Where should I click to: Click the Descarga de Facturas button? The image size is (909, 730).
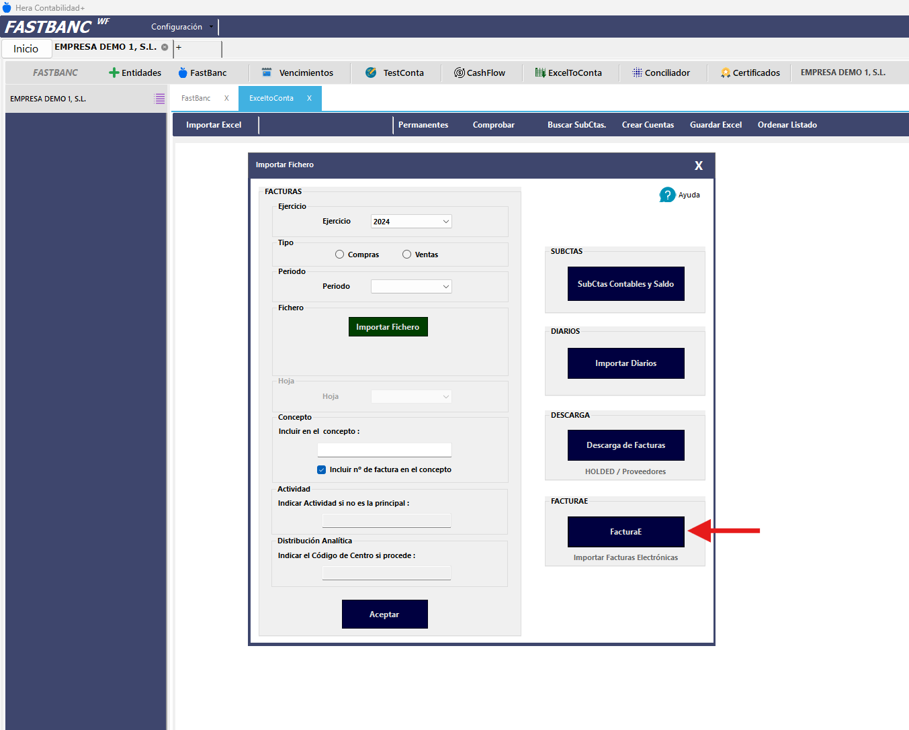(x=625, y=445)
